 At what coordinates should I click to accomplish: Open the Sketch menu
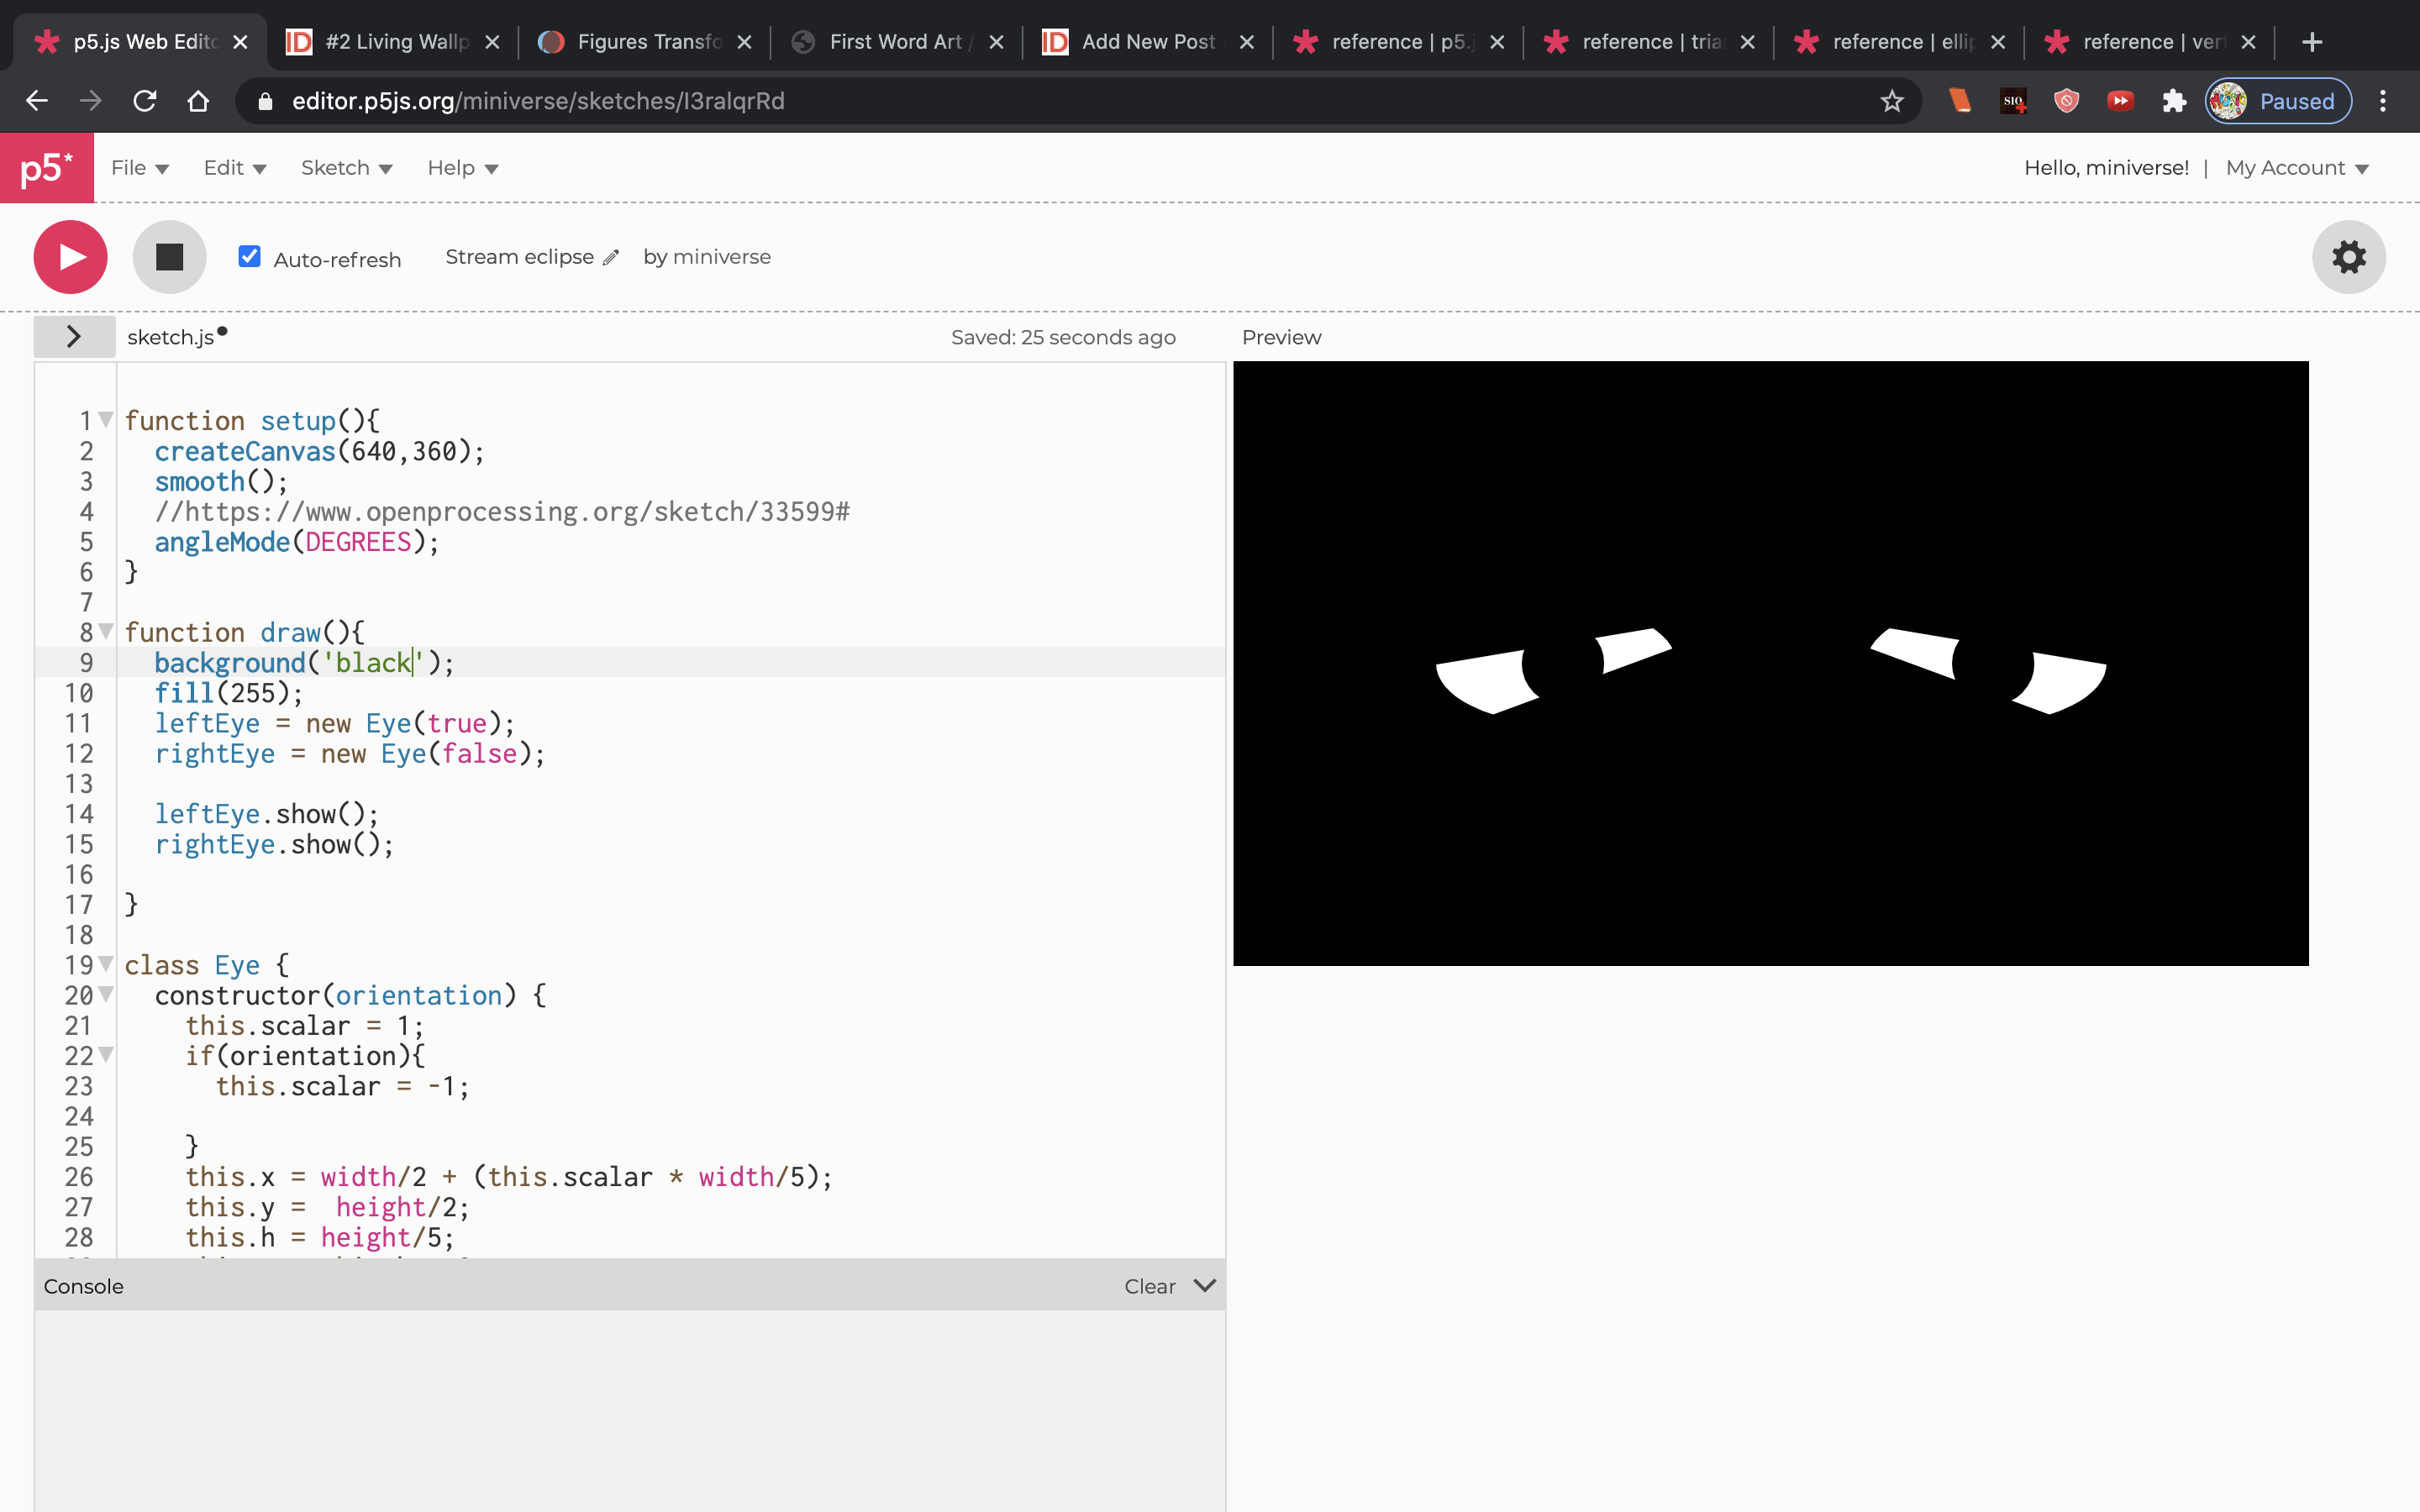[346, 168]
